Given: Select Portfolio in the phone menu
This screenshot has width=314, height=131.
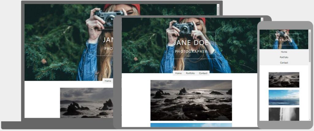Looking at the screenshot, I should [x=284, y=57].
